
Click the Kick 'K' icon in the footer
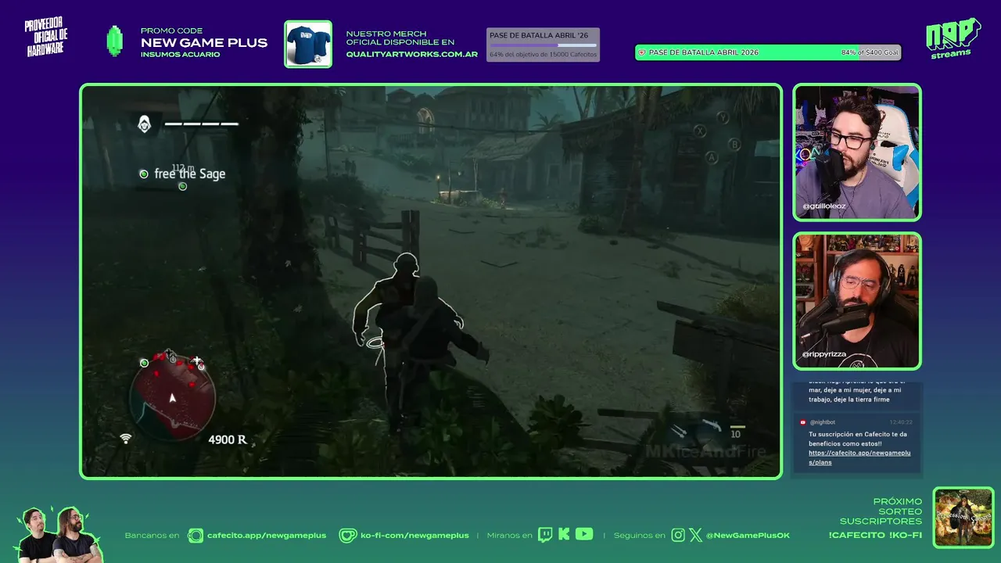click(563, 535)
